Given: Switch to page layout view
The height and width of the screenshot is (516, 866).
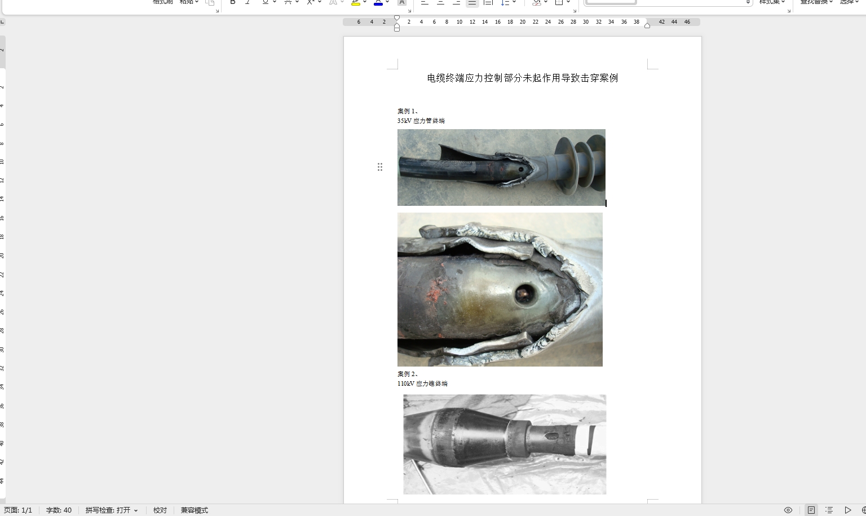Looking at the screenshot, I should (811, 510).
